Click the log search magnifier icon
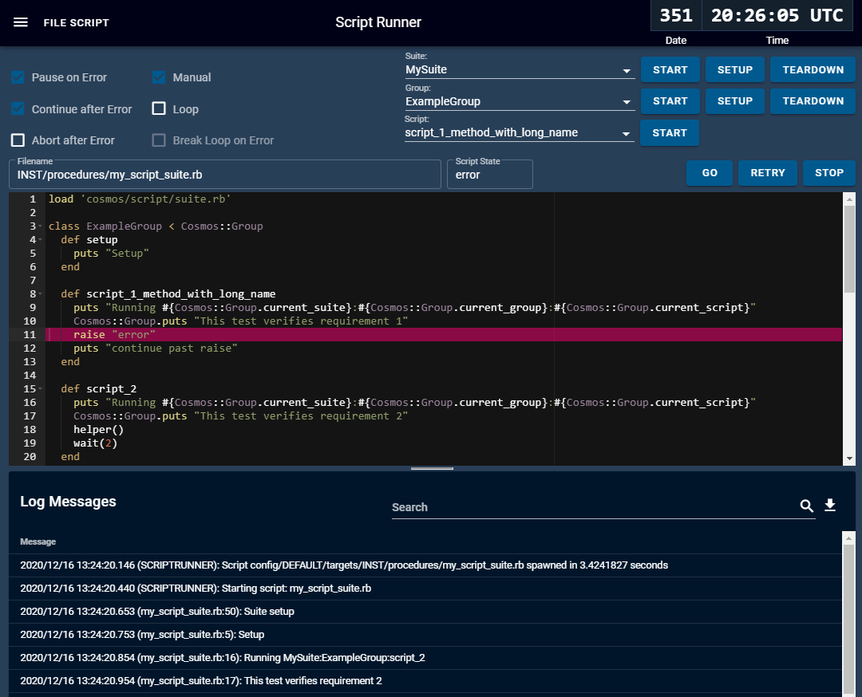The height and width of the screenshot is (697, 862). [x=807, y=506]
